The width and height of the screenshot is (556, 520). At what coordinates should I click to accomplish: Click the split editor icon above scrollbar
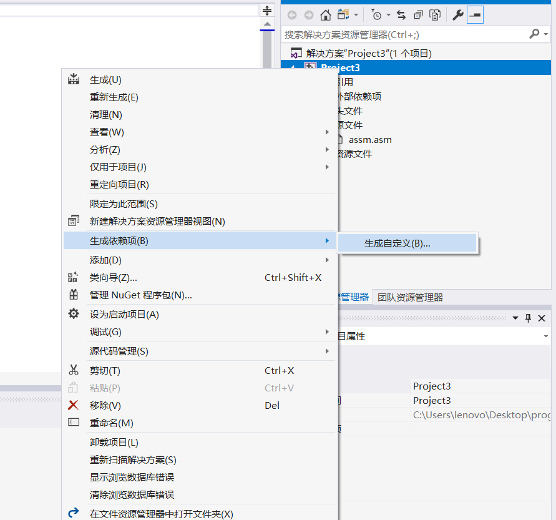[267, 10]
